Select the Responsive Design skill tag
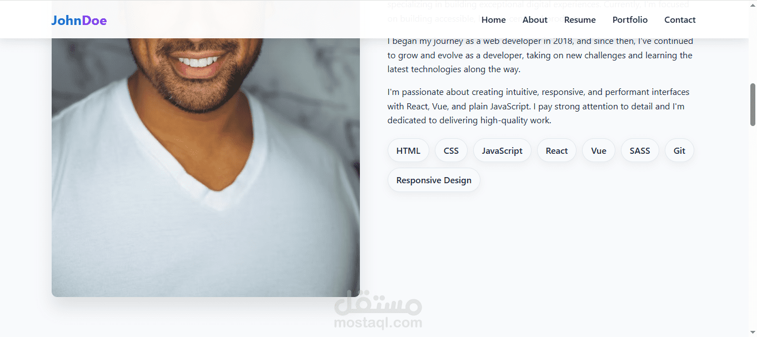Image resolution: width=757 pixels, height=337 pixels. click(434, 180)
